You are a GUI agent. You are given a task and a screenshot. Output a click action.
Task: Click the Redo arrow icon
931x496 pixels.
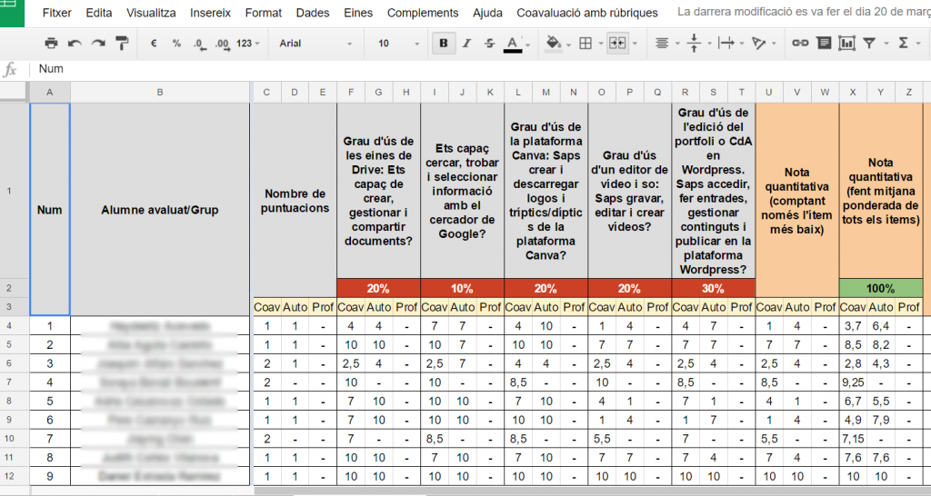97,43
